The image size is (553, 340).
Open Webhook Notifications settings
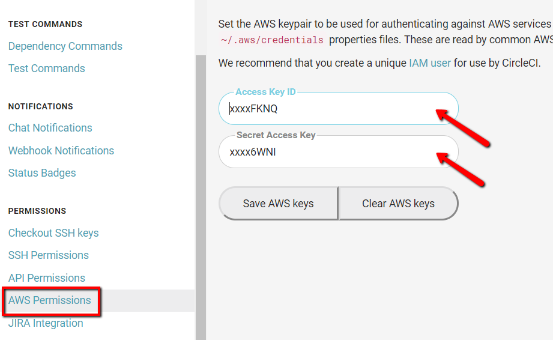pyautogui.click(x=61, y=151)
